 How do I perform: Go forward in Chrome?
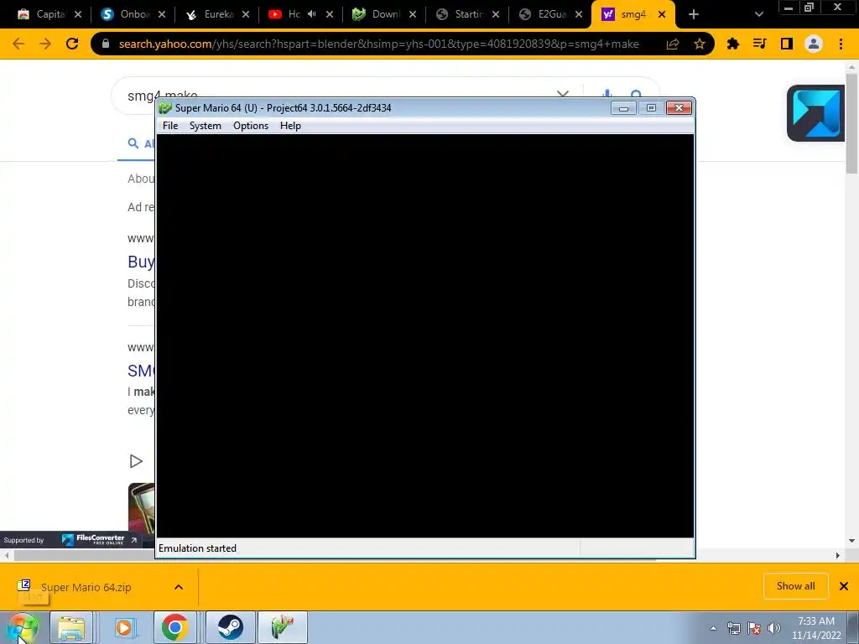[x=45, y=44]
